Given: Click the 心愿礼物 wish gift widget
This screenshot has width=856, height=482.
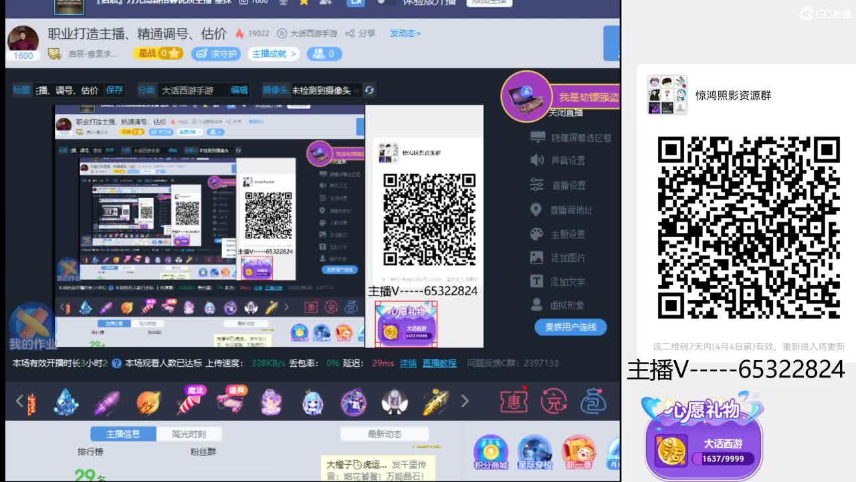Looking at the screenshot, I should (x=703, y=435).
